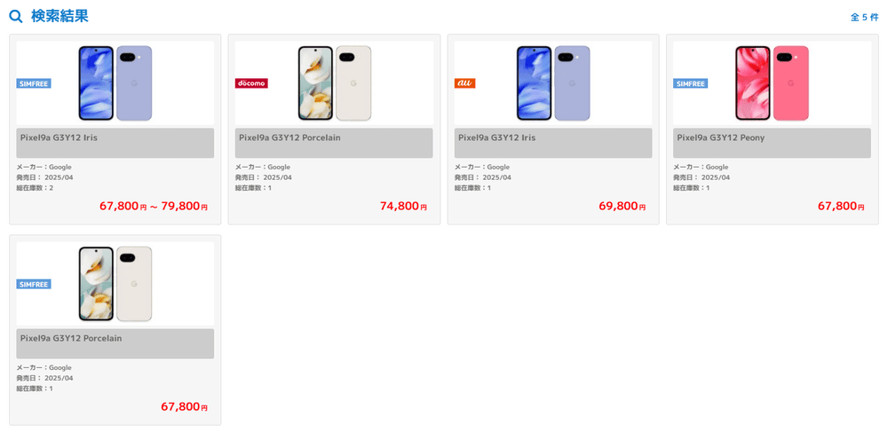Click the magnifier icon beside 検索結果
The width and height of the screenshot is (888, 432).
[16, 16]
